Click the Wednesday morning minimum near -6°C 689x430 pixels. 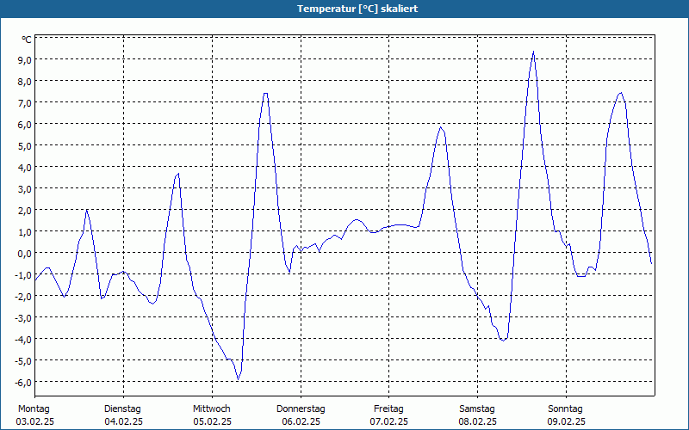239,379
